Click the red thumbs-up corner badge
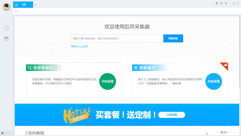The height and width of the screenshot is (136, 241). [225, 66]
